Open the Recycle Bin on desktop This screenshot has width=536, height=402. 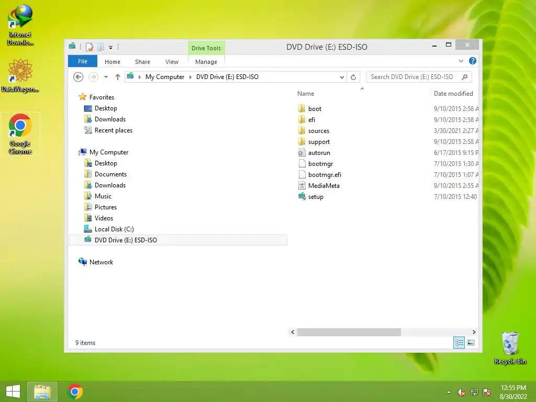pos(510,348)
